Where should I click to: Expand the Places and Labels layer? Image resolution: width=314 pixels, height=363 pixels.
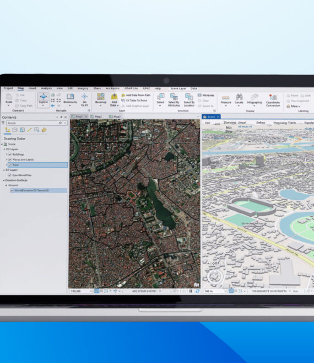coord(7,159)
